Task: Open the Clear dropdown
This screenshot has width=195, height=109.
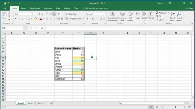Action: [x=160, y=20]
